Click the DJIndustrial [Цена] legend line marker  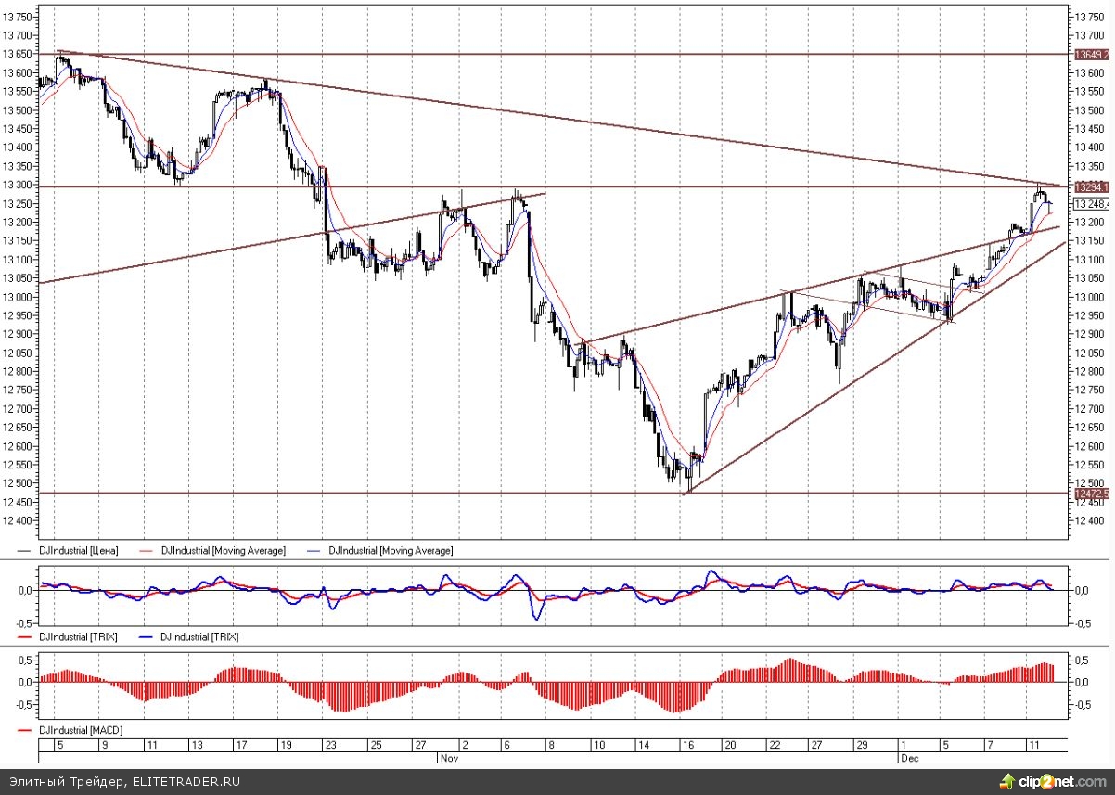(25, 551)
